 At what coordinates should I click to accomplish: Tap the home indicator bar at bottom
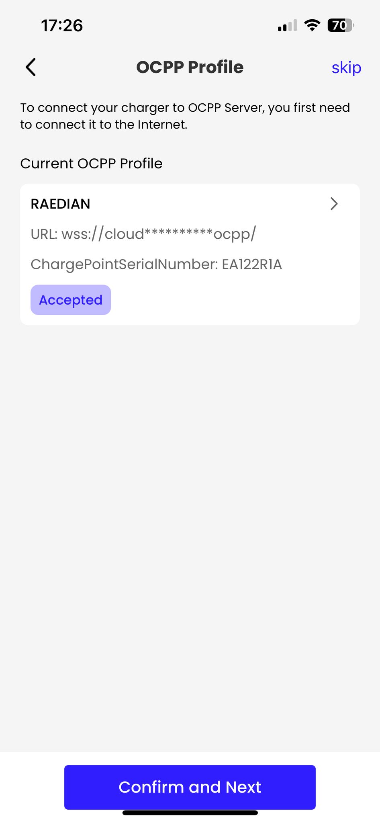coord(190,813)
